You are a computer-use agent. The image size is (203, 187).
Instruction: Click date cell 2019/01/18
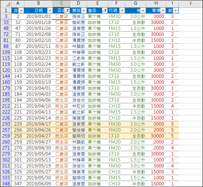[39, 22]
